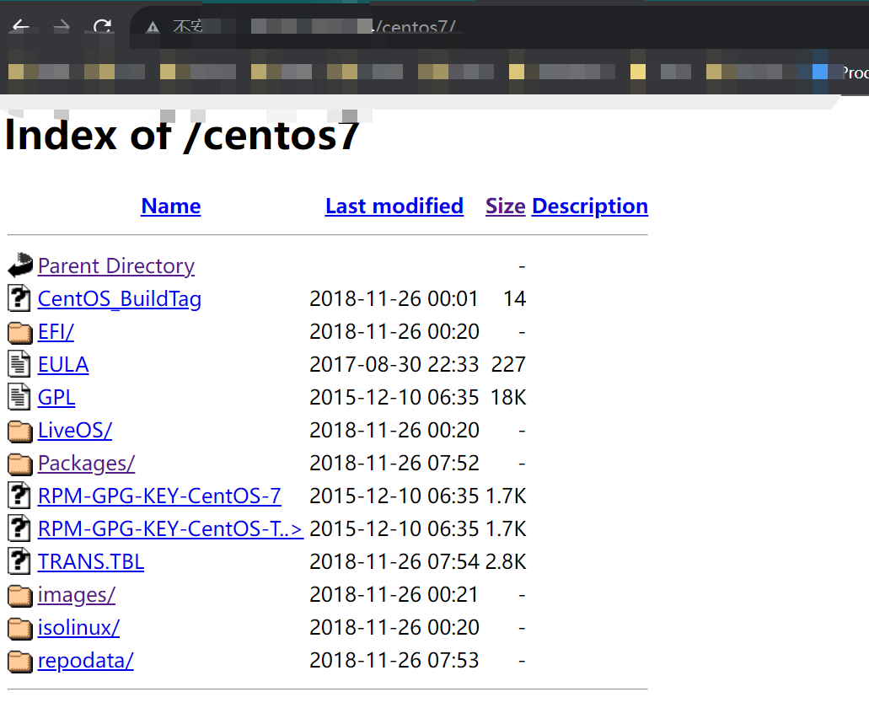The width and height of the screenshot is (869, 724).
Task: Open the repodata/ directory
Action: [x=85, y=661]
